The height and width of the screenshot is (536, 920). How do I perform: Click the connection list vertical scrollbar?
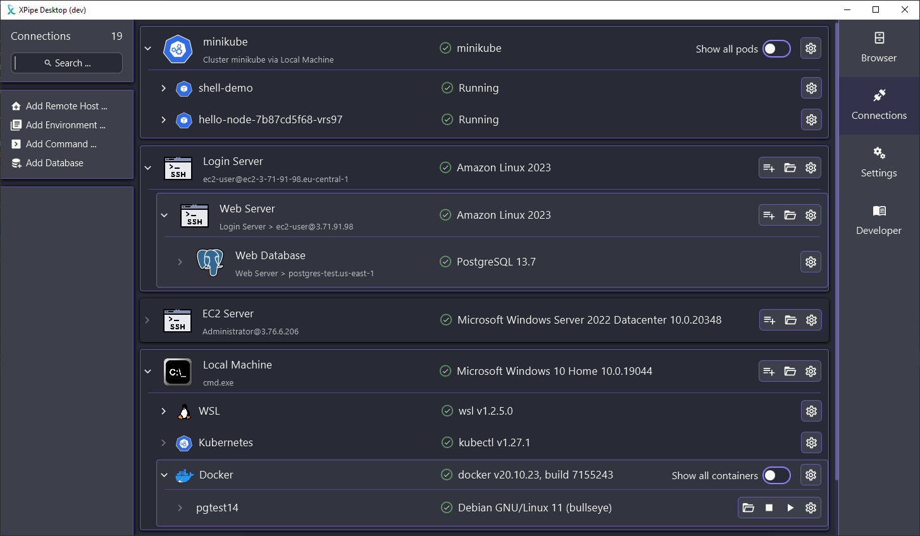pos(836,253)
